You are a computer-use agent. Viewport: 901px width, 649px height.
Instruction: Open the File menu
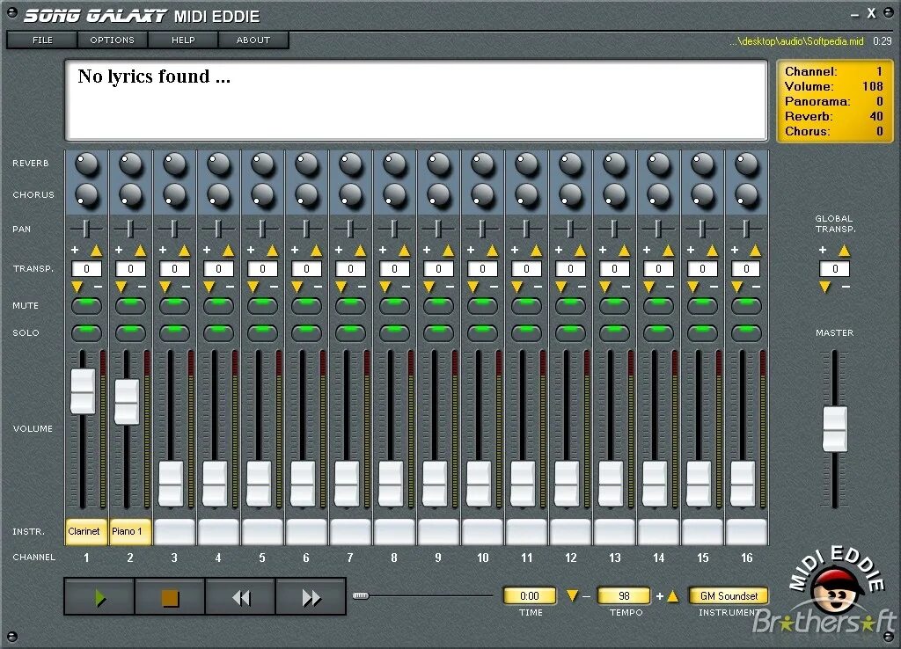41,40
